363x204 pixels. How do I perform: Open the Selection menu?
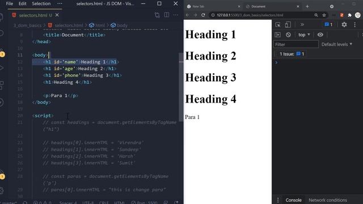pos(41,4)
